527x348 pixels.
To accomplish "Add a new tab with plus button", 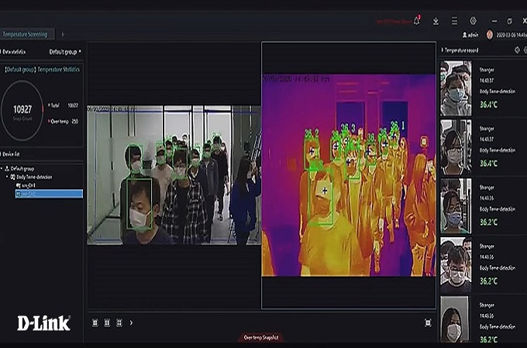I will coord(63,35).
